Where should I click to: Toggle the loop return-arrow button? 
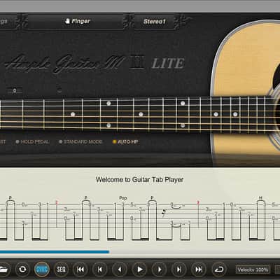pyautogui.click(x=219, y=269)
